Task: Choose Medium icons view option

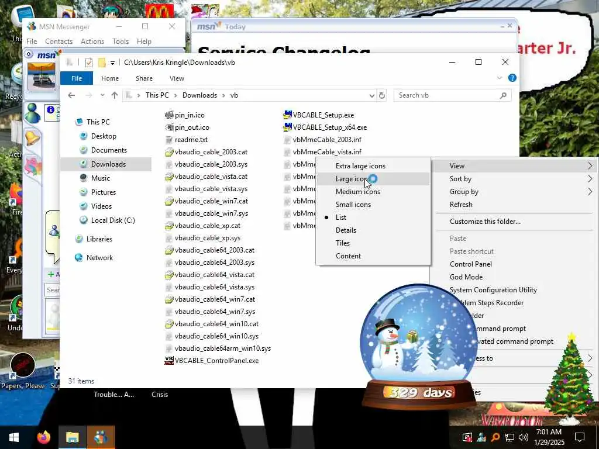Action: click(373, 192)
